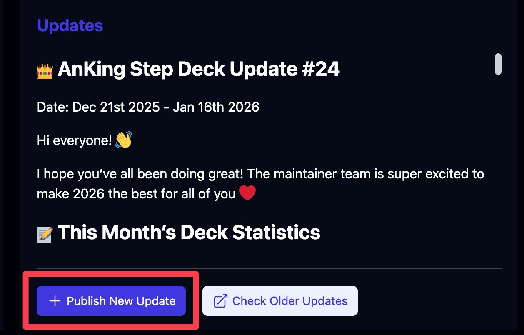Click the external link icon beside Check Older Updates
Screen dimensions: 524x335
(220, 301)
